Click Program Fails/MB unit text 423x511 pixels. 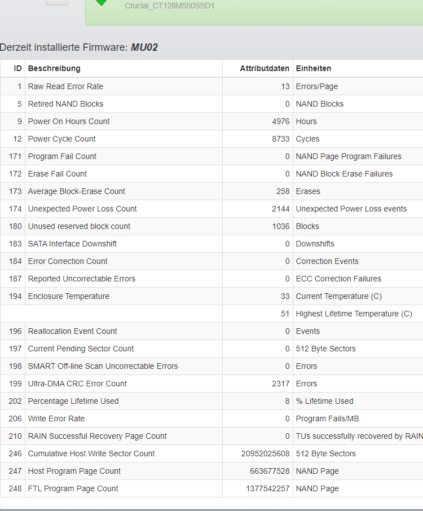tap(327, 419)
